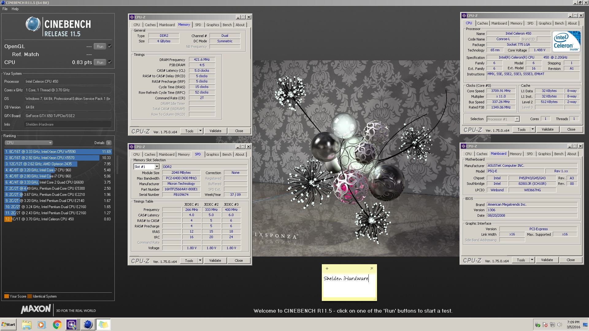Expand ranking Details arrow
The height and width of the screenshot is (331, 589).
click(x=109, y=143)
